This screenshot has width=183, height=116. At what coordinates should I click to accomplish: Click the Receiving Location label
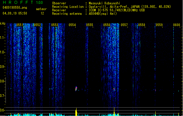click(x=68, y=7)
